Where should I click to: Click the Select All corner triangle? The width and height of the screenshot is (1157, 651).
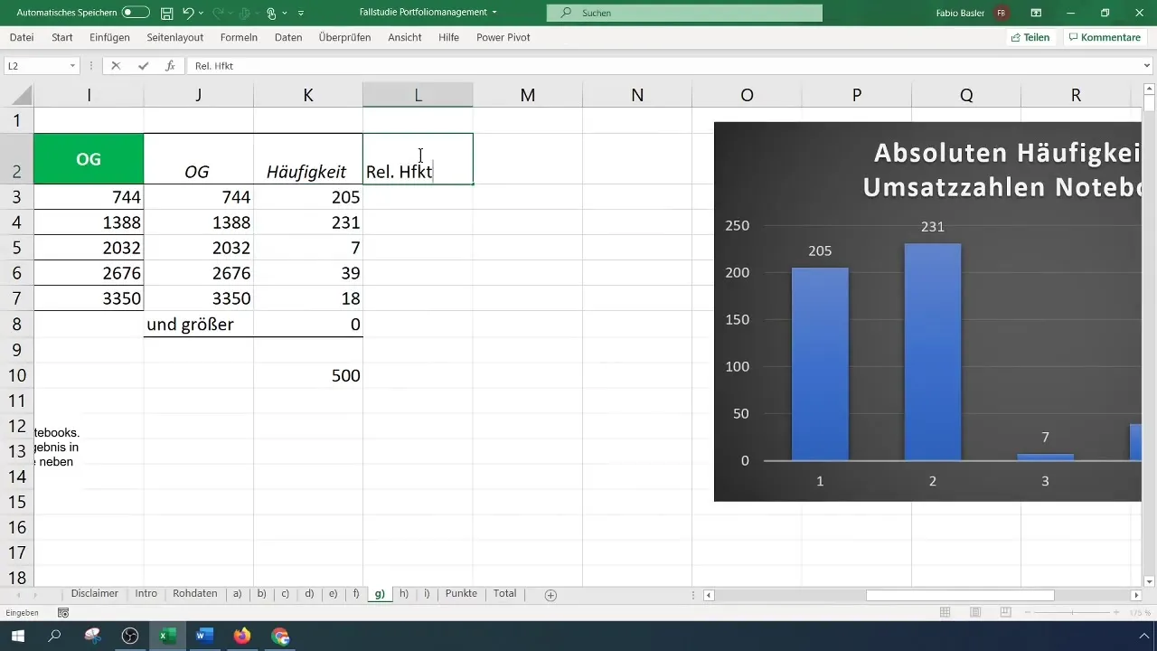point(23,95)
